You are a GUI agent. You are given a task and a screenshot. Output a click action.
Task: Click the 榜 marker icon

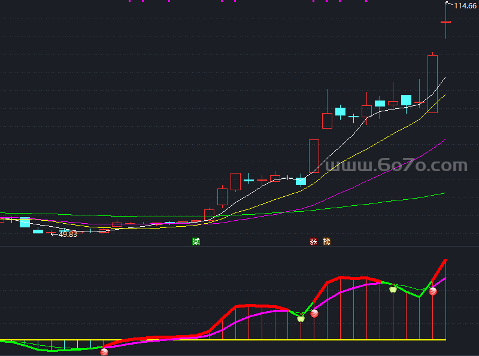(x=326, y=242)
